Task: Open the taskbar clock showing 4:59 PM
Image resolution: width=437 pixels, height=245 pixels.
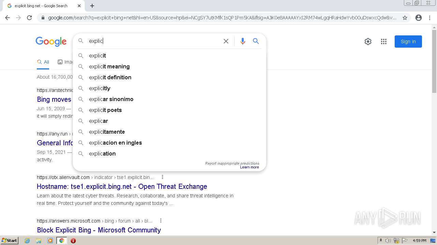Action: (420, 241)
